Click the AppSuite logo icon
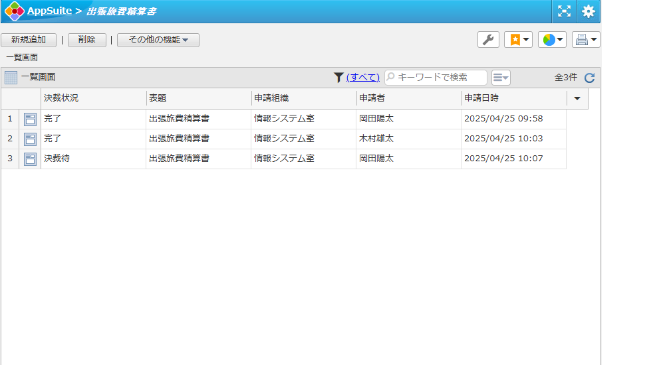This screenshot has height=365, width=665. (x=14, y=11)
